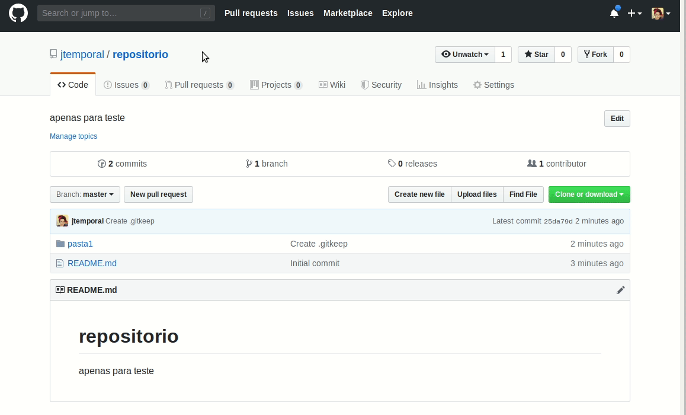
Task: View the 1 branch list
Action: (x=267, y=164)
